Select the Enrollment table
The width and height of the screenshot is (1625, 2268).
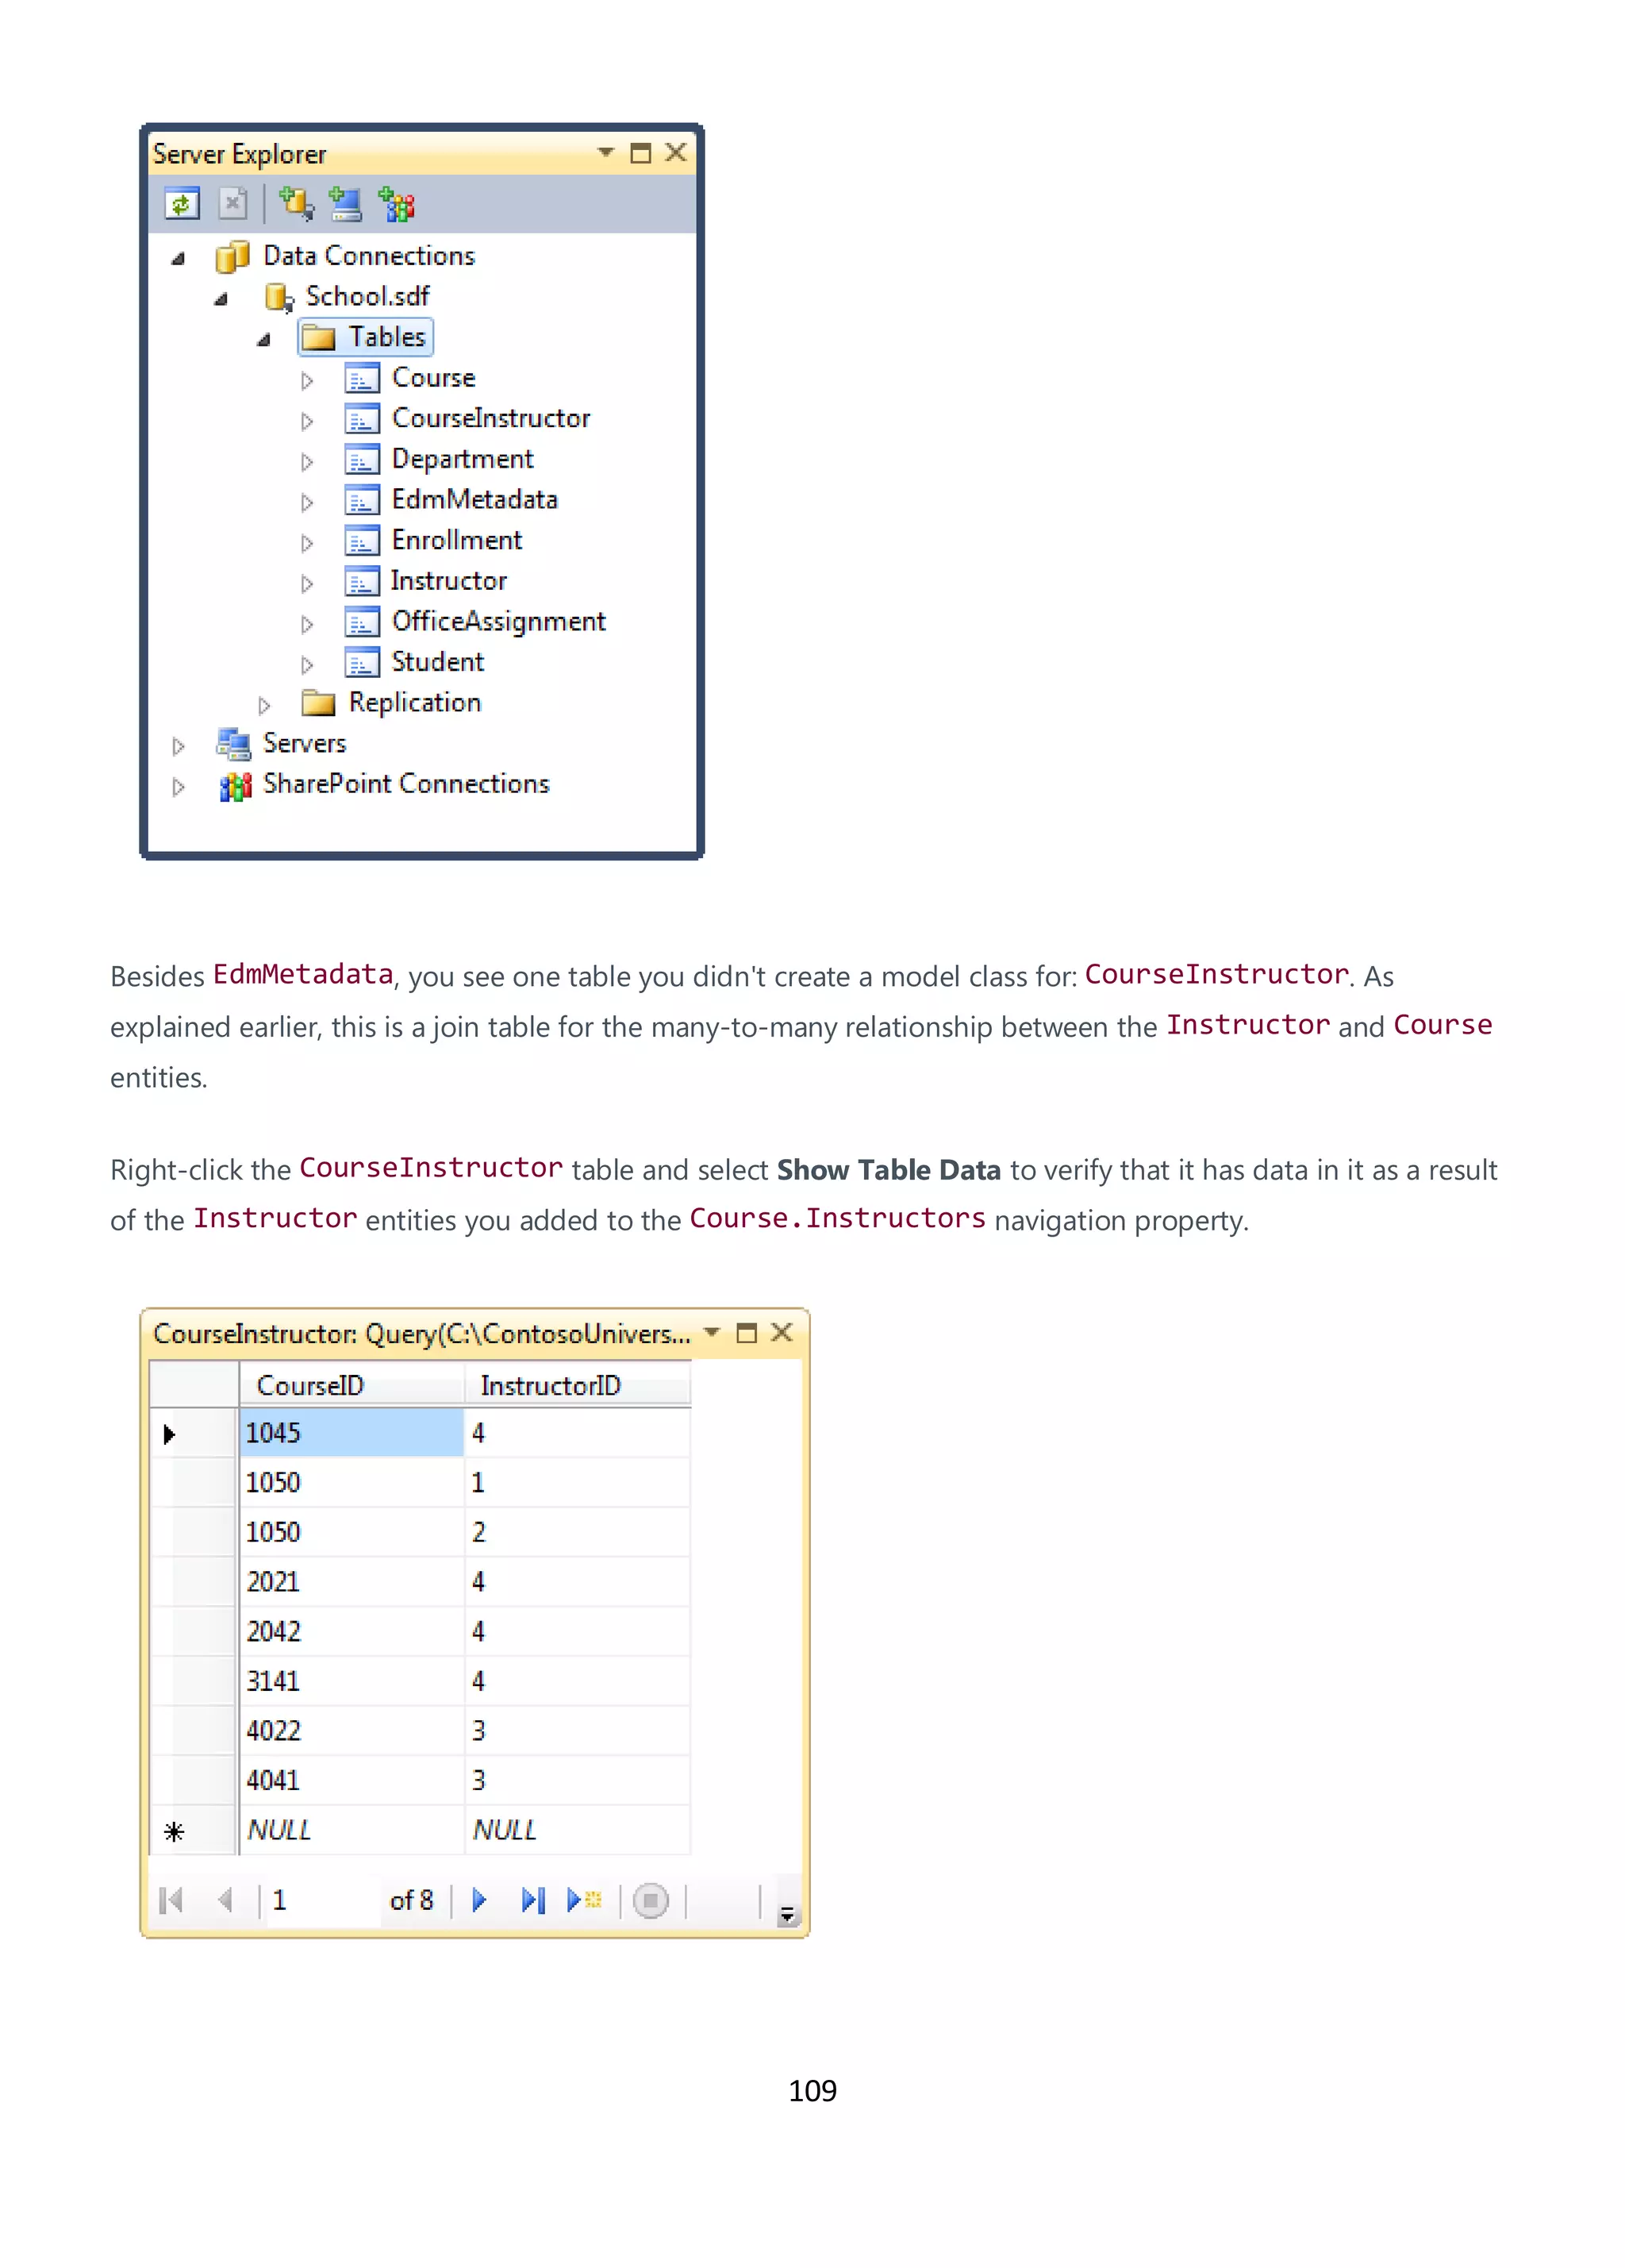coord(455,540)
